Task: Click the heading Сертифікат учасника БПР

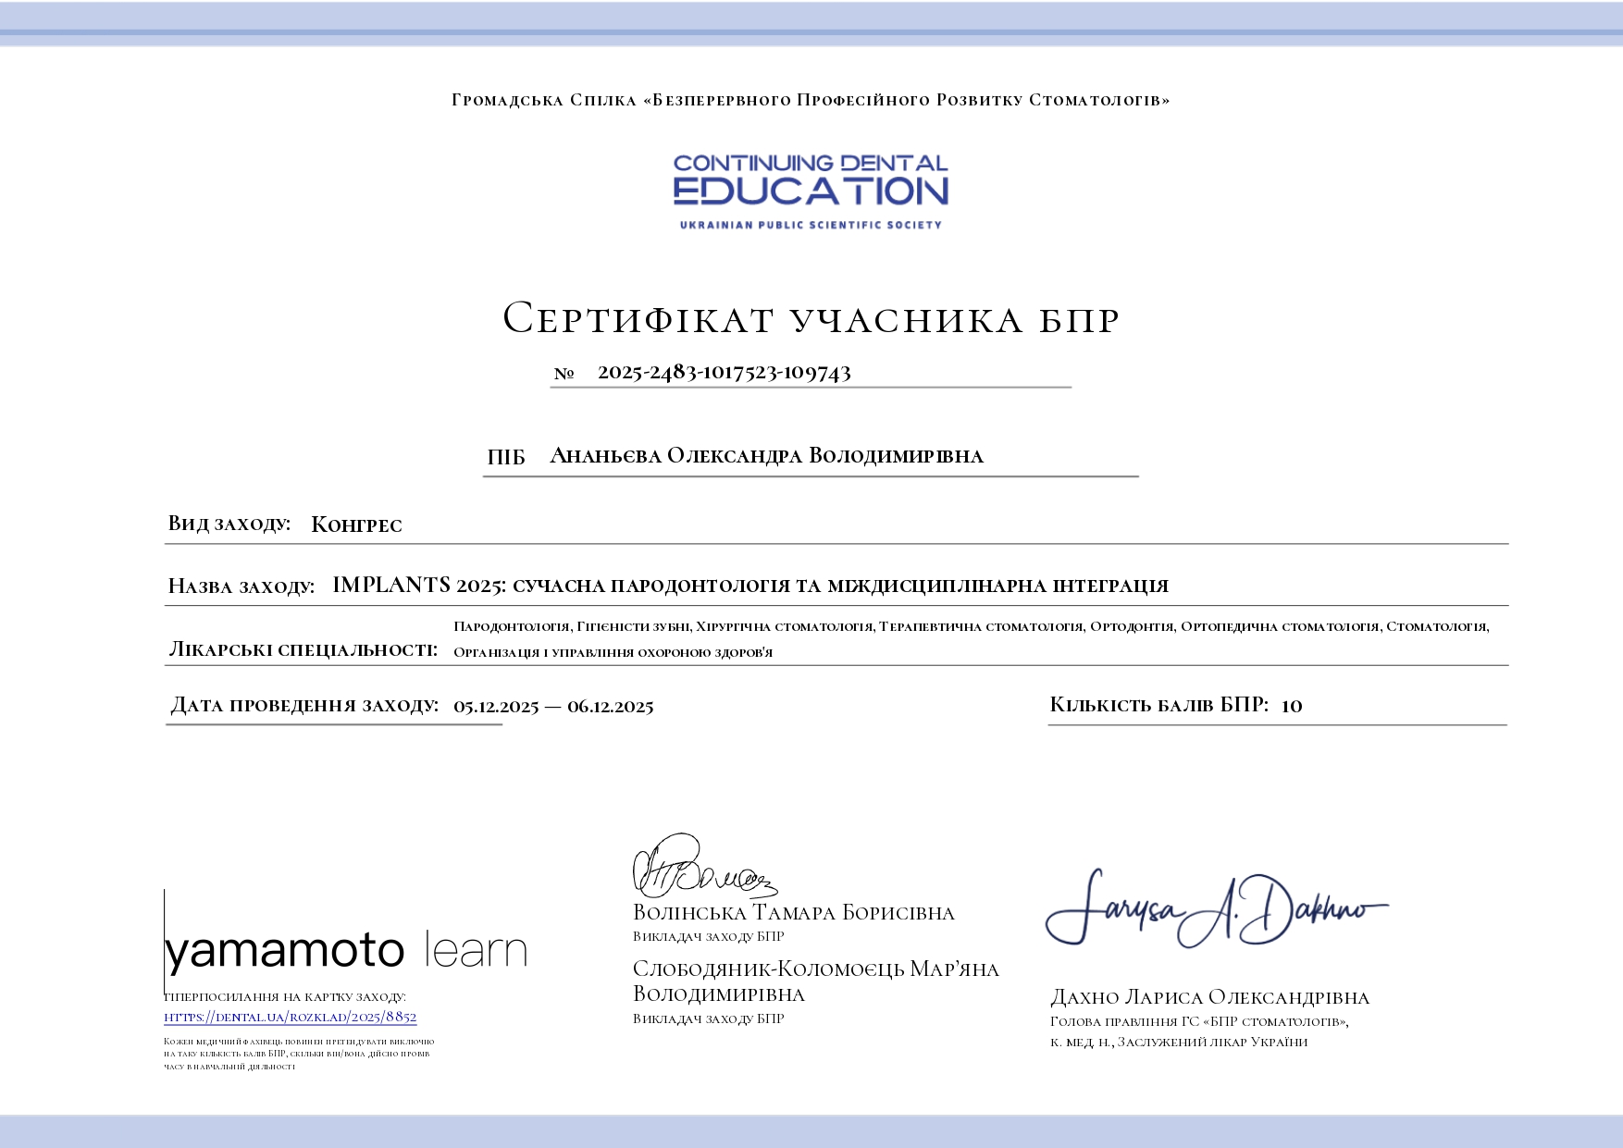Action: (811, 319)
